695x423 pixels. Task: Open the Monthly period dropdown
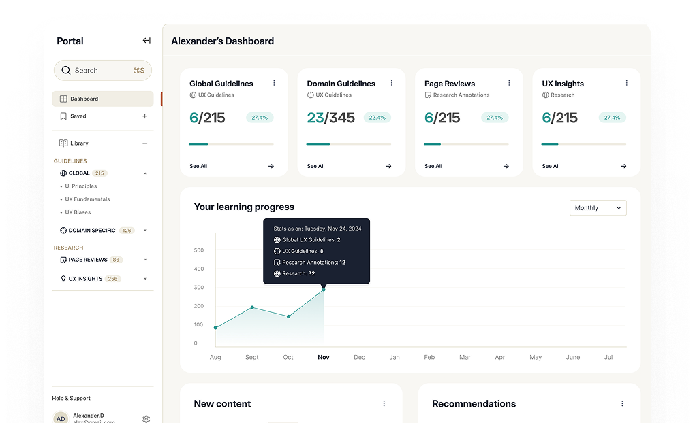598,208
